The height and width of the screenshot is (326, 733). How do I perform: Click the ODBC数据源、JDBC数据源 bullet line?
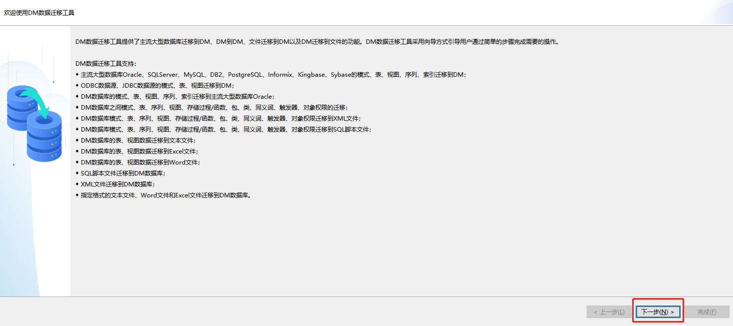155,86
